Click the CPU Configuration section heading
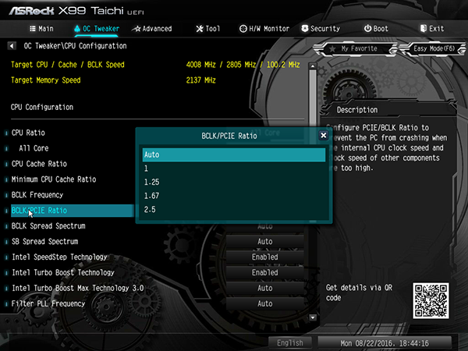This screenshot has height=351, width=468. pyautogui.click(x=42, y=107)
